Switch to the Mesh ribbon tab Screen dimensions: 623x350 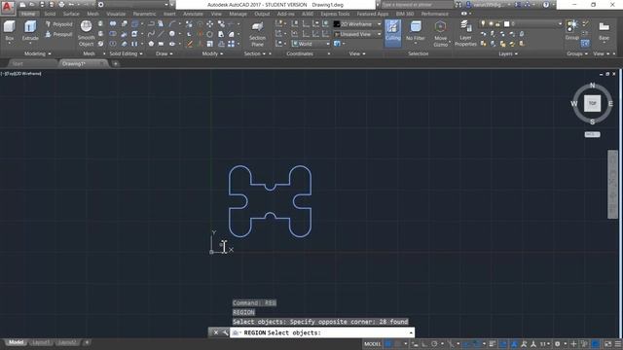[x=93, y=14]
